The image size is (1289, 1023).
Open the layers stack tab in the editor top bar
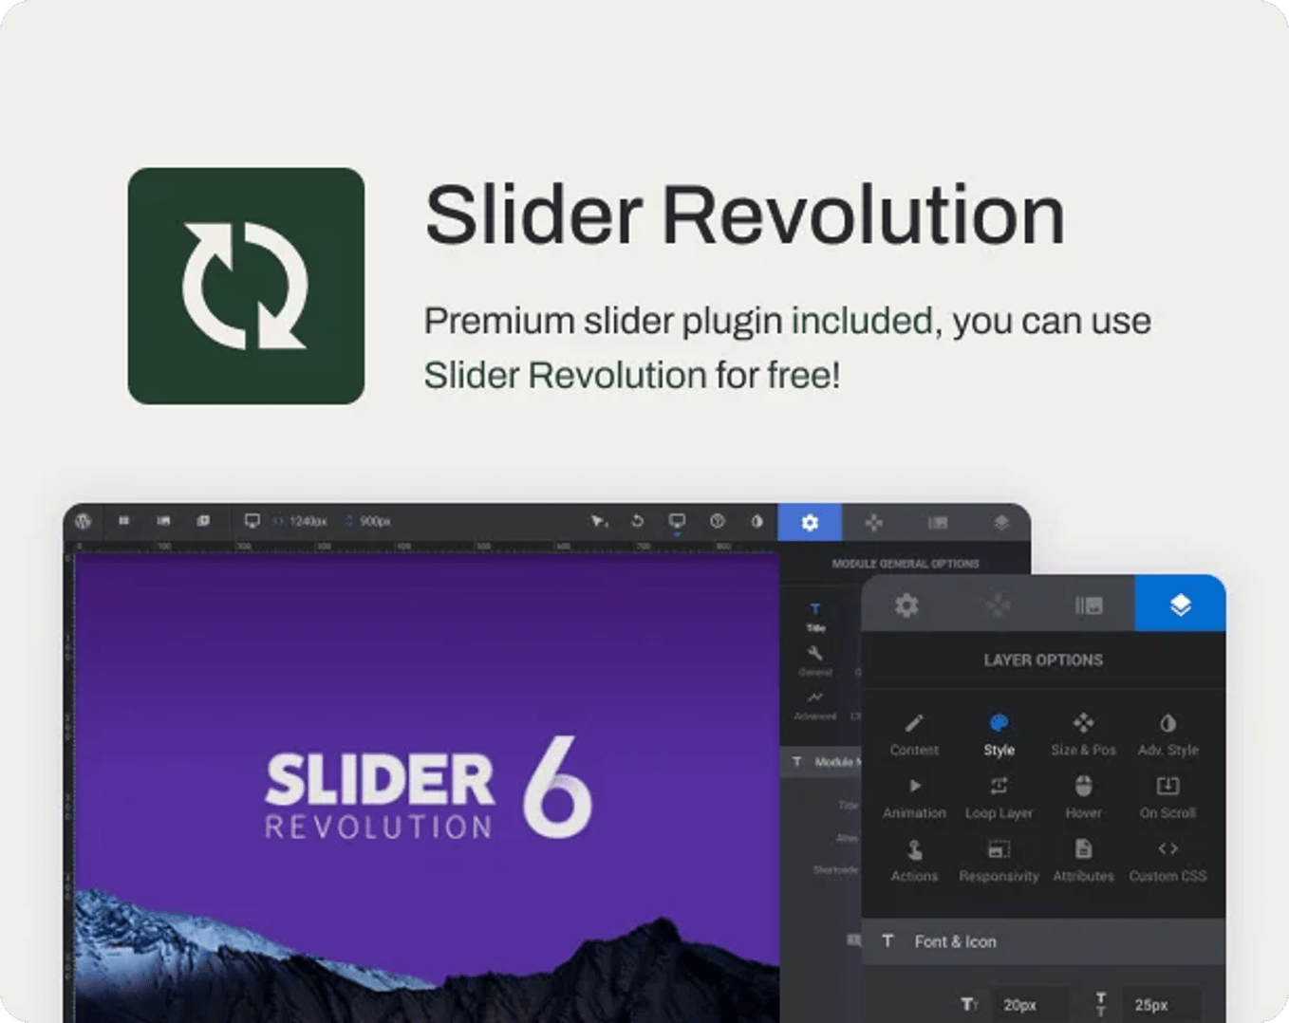click(x=1000, y=522)
